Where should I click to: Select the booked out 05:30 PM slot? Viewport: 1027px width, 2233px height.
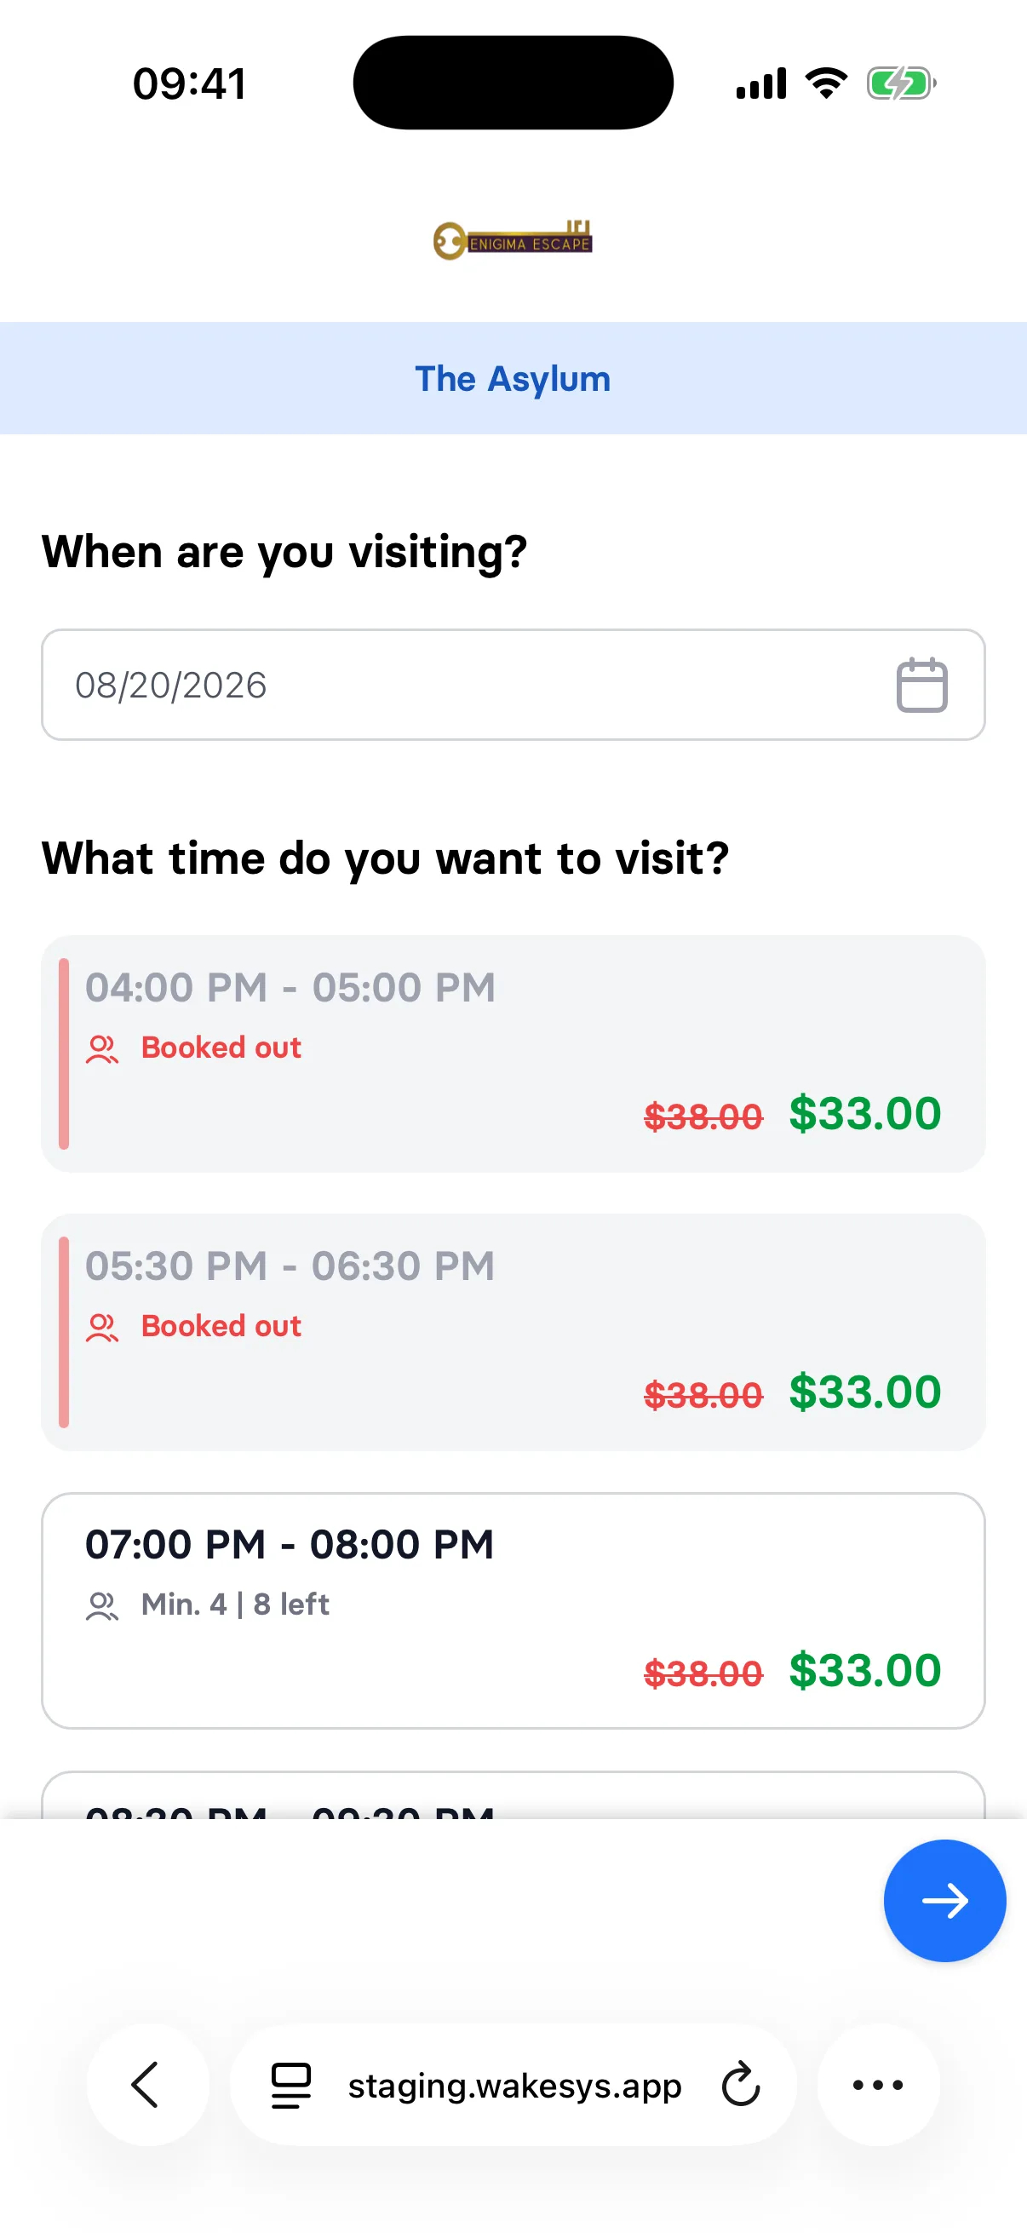point(513,1331)
